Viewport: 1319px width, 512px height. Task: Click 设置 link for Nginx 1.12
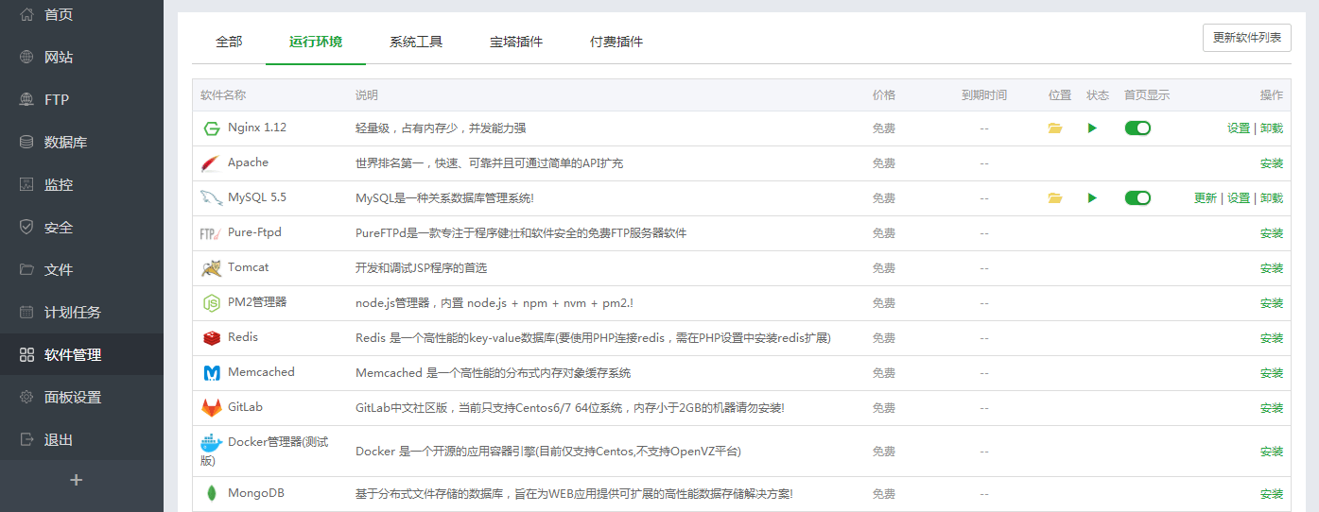(1239, 128)
